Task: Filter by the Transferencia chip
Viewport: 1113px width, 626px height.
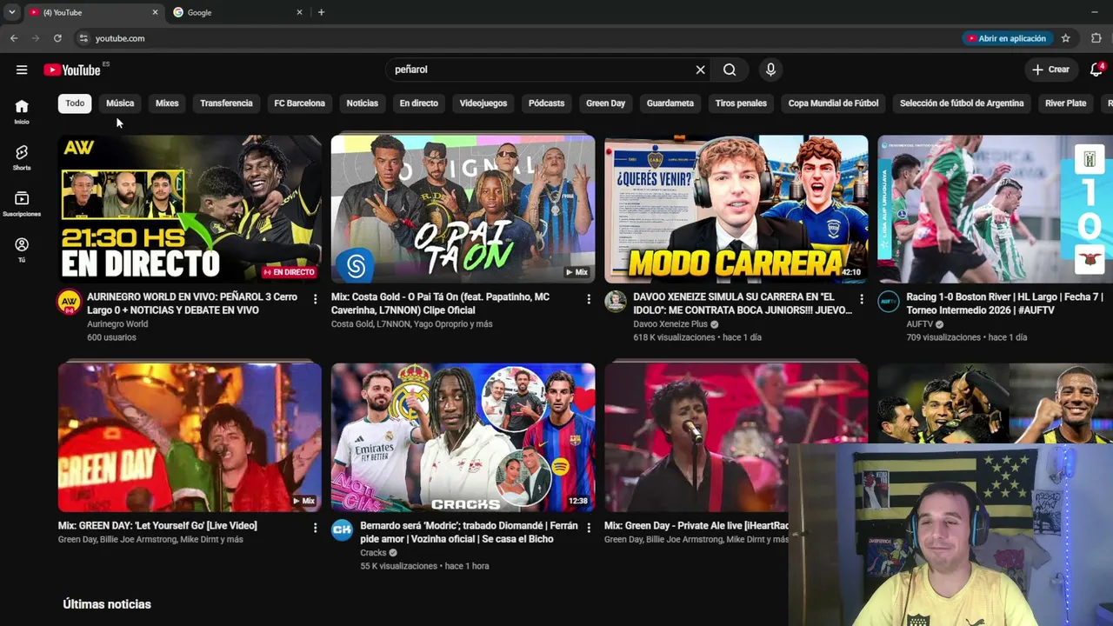Action: tap(226, 103)
